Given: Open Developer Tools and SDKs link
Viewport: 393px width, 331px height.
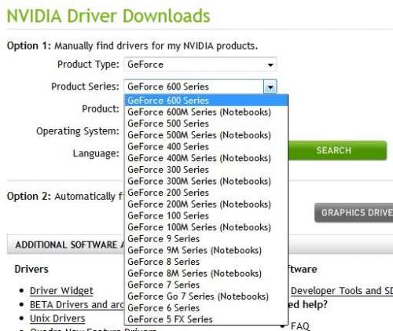Looking at the screenshot, I should [342, 291].
